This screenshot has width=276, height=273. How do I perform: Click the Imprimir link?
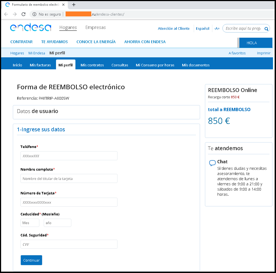263,53
